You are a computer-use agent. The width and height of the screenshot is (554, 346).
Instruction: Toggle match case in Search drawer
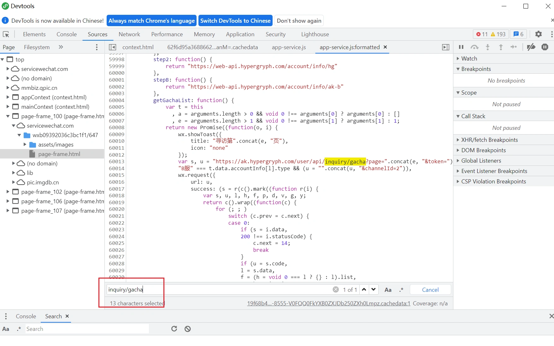6,329
